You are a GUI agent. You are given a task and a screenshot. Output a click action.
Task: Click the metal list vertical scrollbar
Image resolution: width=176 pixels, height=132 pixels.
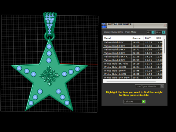[x=164, y=46]
